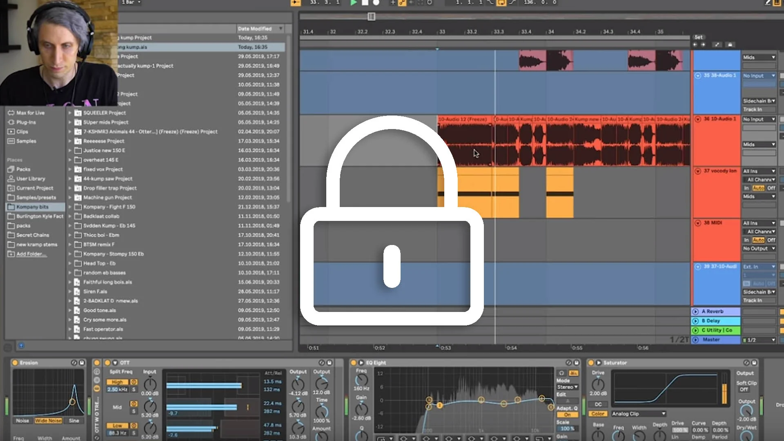Toggle Erosion device activator
The width and height of the screenshot is (784, 441).
pos(15,363)
